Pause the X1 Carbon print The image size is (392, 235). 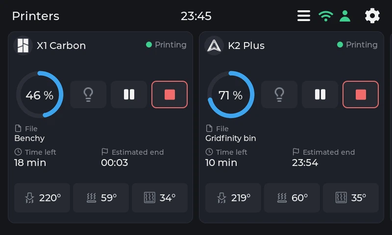[129, 94]
